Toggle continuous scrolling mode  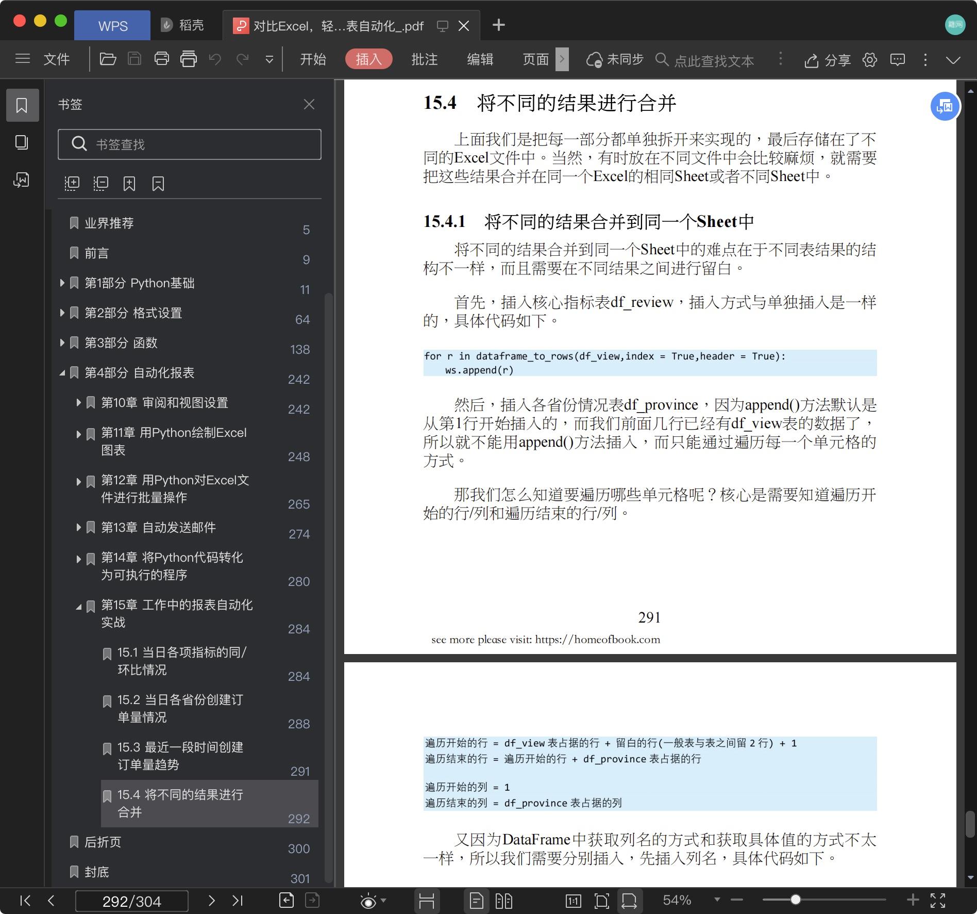[x=427, y=901]
